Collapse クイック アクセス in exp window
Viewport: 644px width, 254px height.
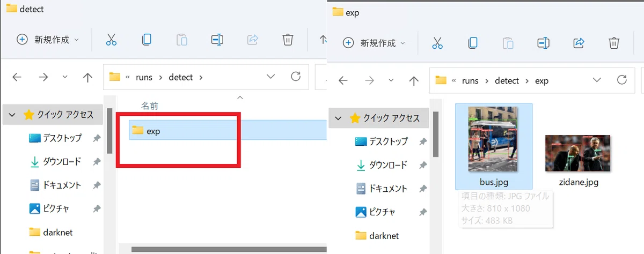point(338,118)
